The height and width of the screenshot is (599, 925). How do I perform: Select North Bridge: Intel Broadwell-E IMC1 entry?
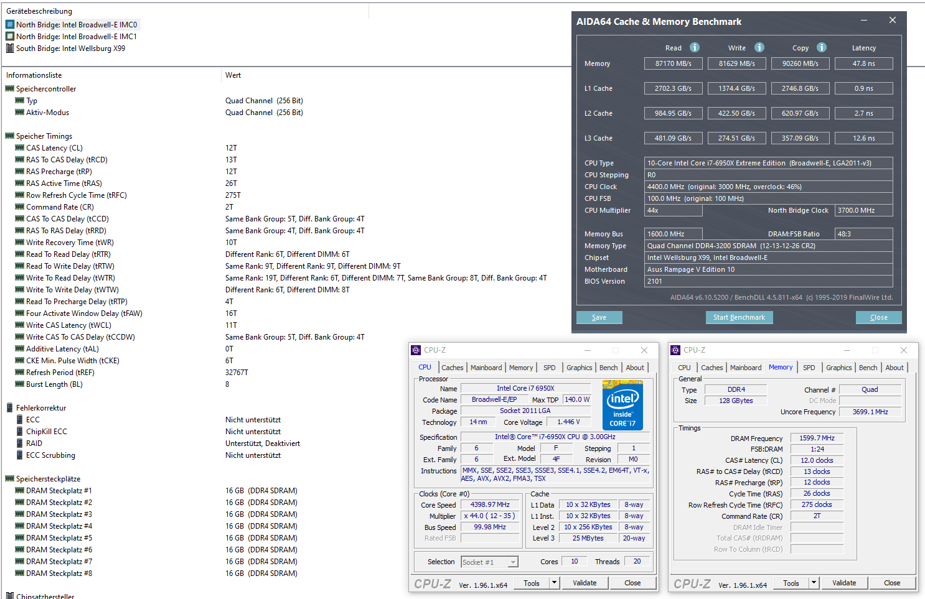point(76,36)
